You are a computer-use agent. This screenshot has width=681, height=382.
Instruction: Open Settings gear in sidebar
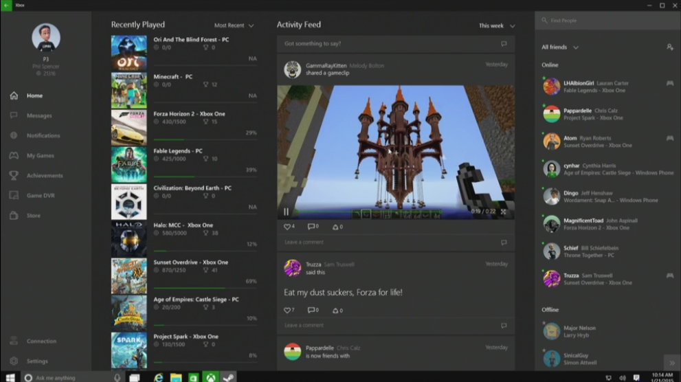(x=14, y=361)
